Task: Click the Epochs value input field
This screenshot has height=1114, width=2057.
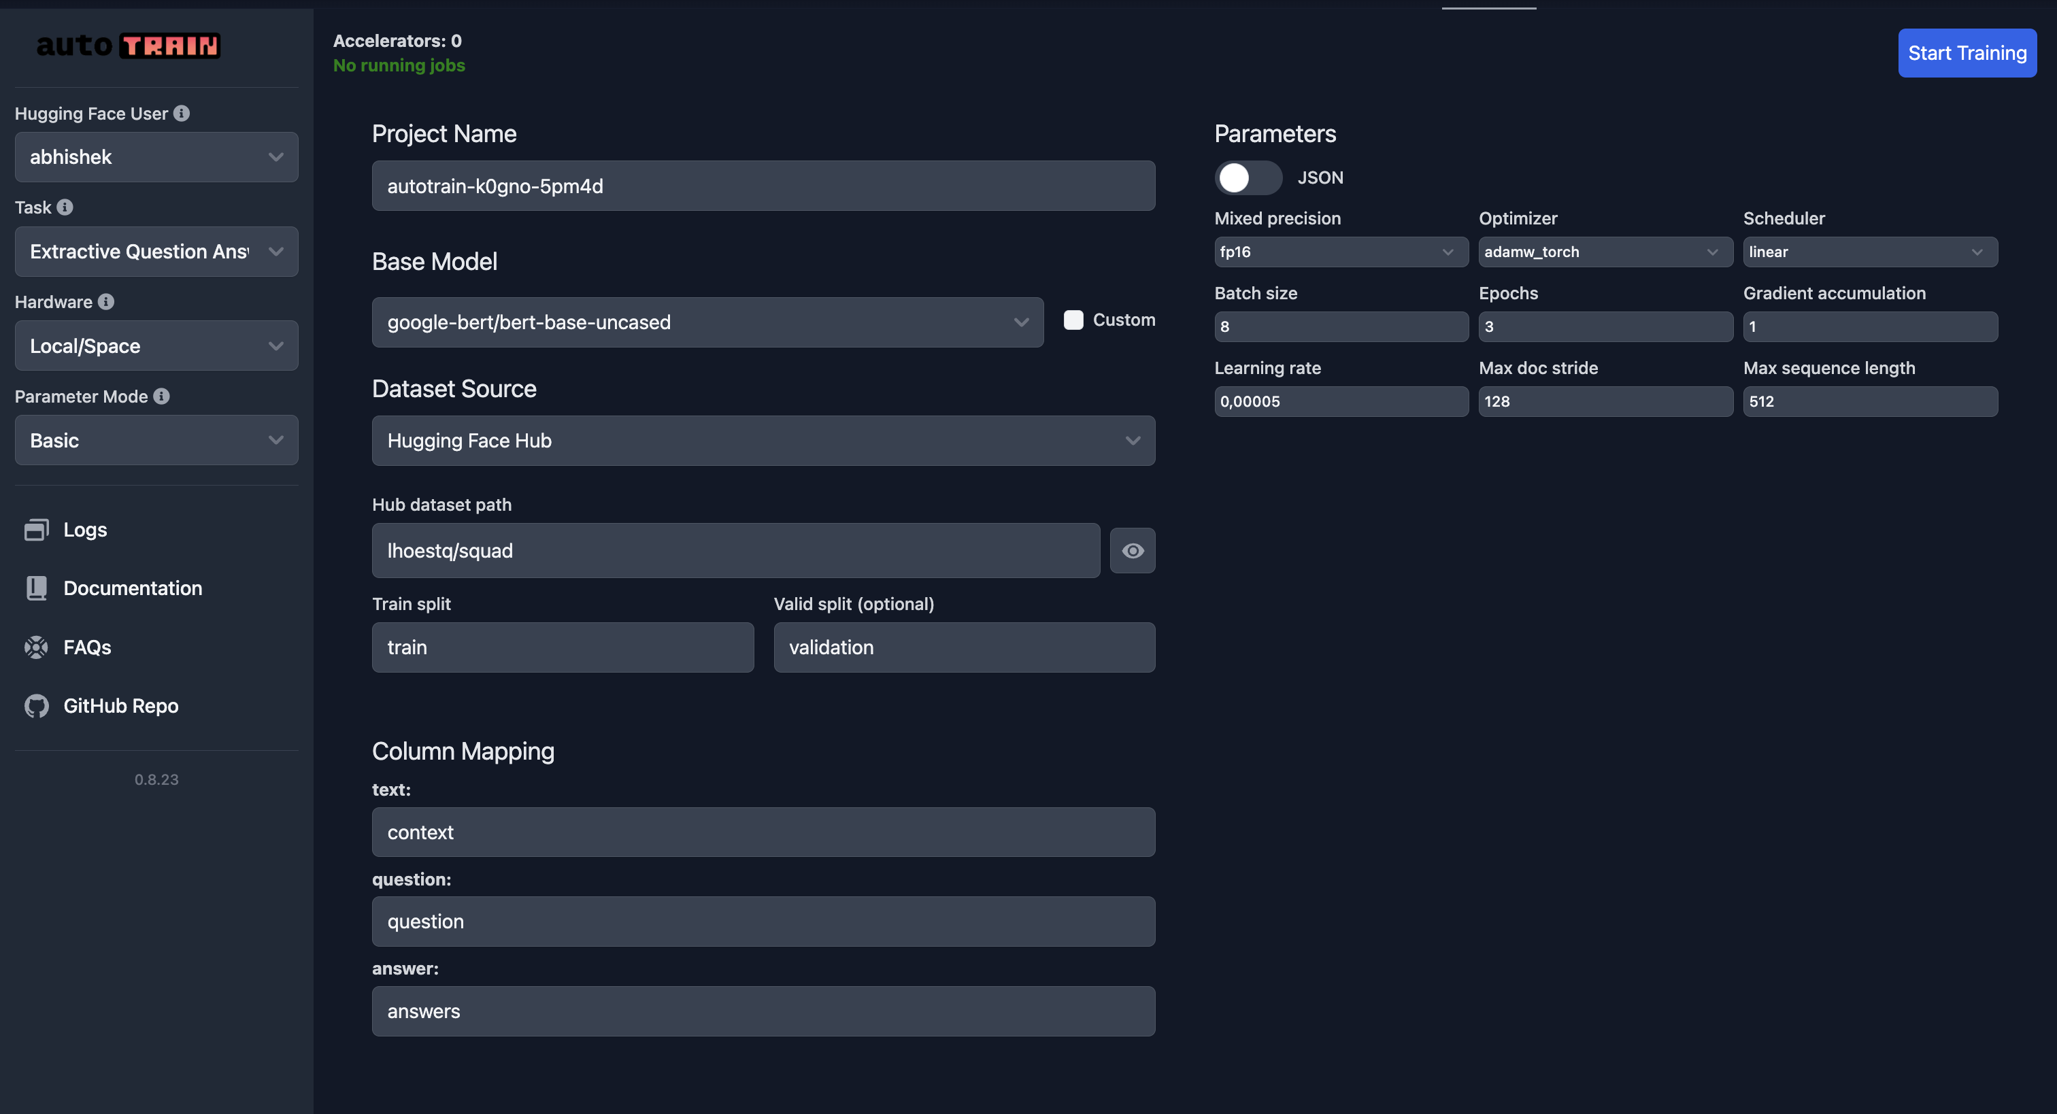Action: point(1605,326)
